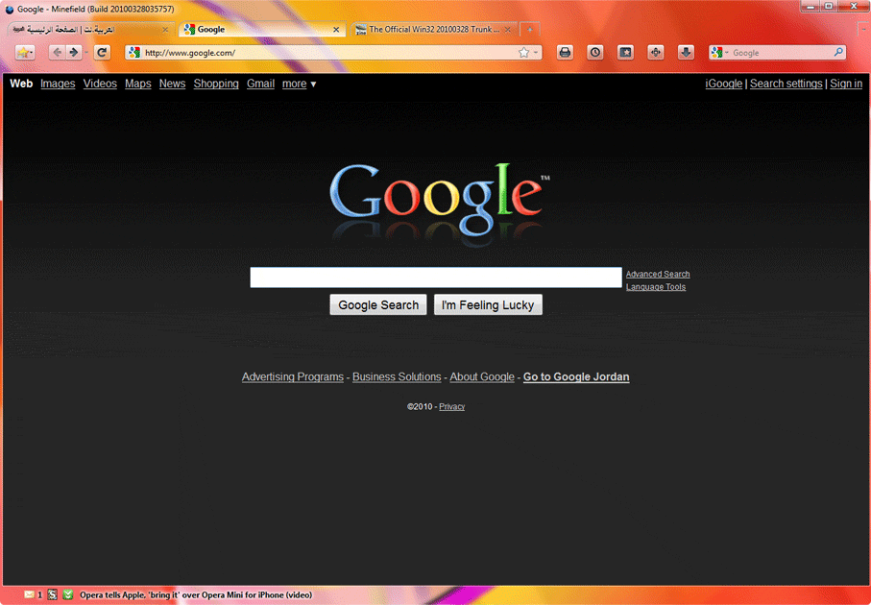Select the Web item

[x=21, y=84]
